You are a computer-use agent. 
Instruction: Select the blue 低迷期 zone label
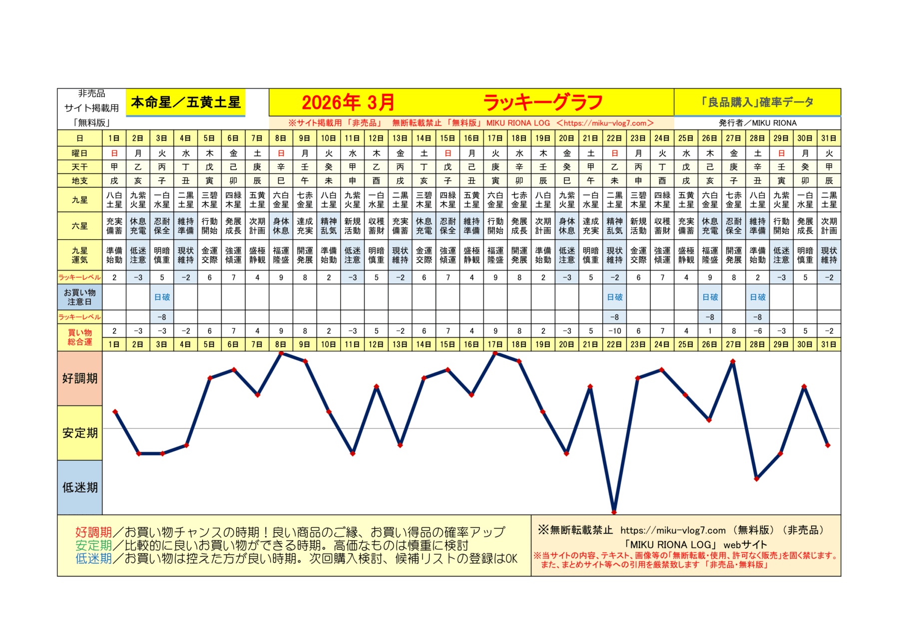click(x=80, y=487)
